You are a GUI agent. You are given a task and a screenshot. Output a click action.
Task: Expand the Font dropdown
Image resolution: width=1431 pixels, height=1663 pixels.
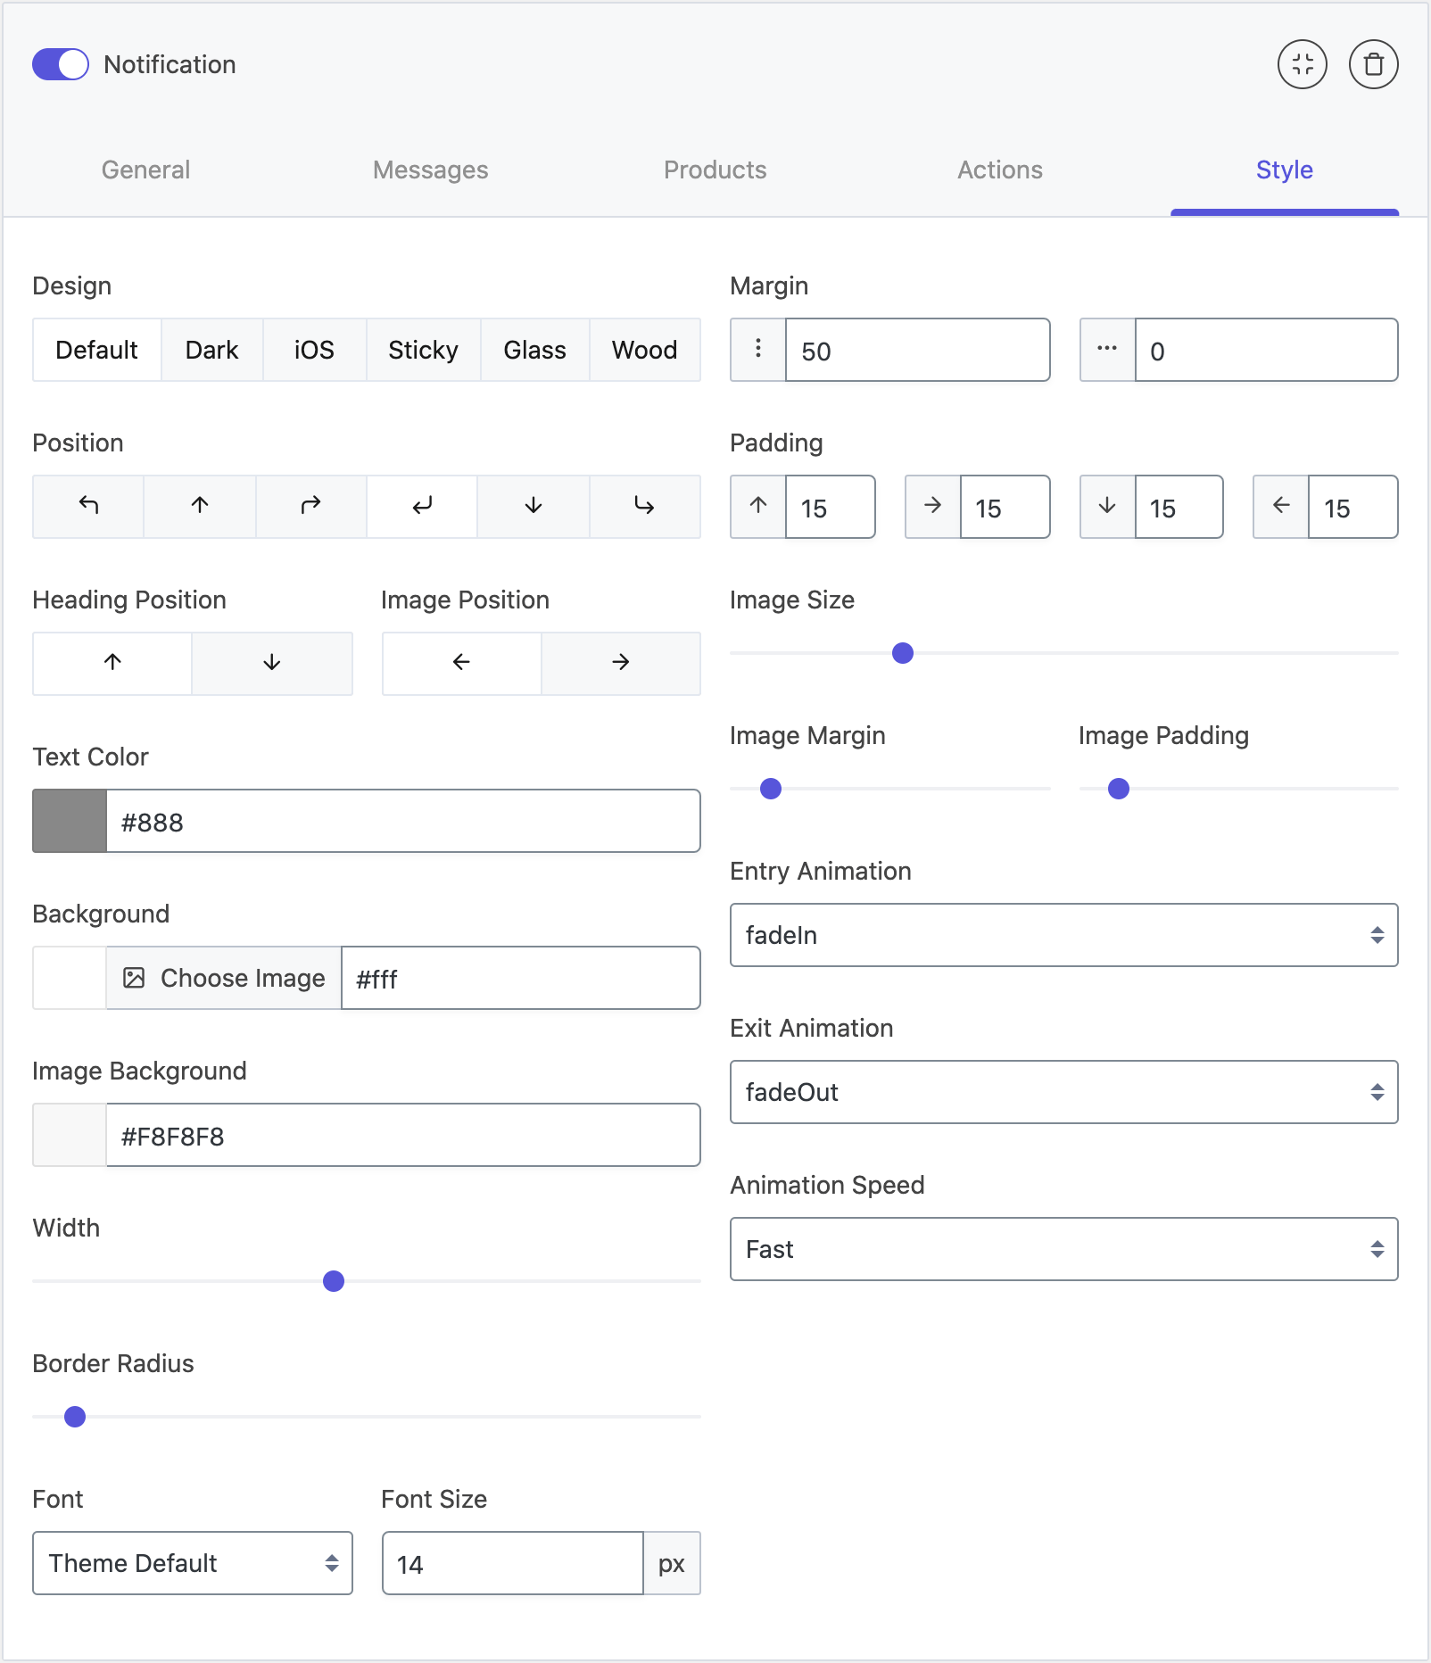click(193, 1563)
